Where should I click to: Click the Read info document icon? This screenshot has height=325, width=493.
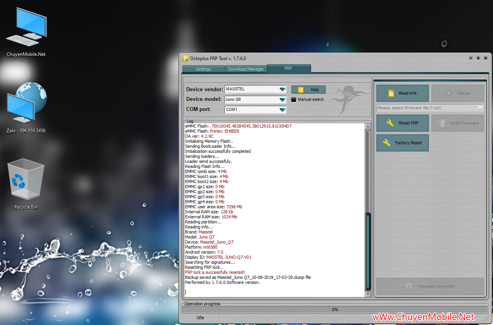click(391, 93)
